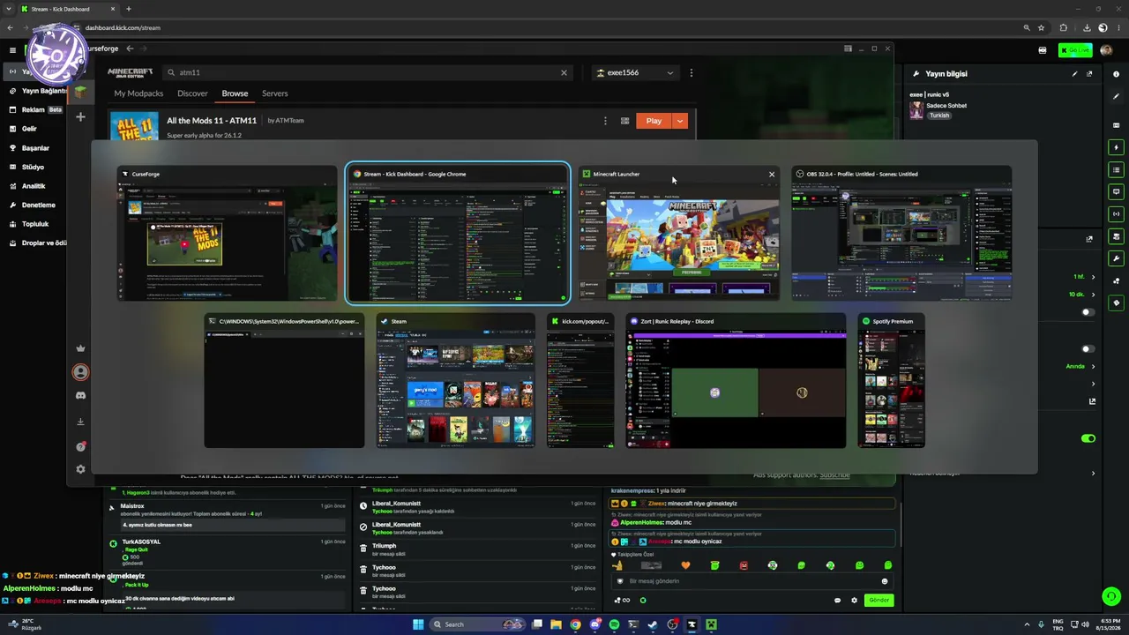Image resolution: width=1129 pixels, height=635 pixels.
Task: Click the taskbar Search box
Action: (x=475, y=624)
